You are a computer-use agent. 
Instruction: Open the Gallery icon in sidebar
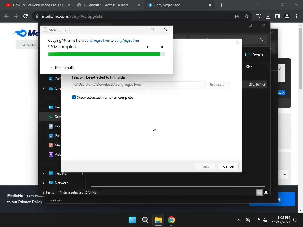pos(51,79)
